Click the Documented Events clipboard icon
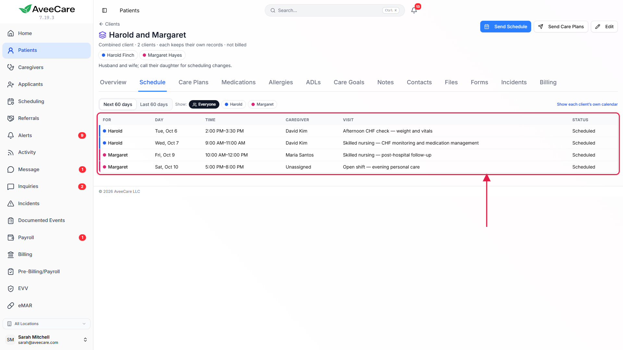This screenshot has height=350, width=623. click(x=11, y=220)
